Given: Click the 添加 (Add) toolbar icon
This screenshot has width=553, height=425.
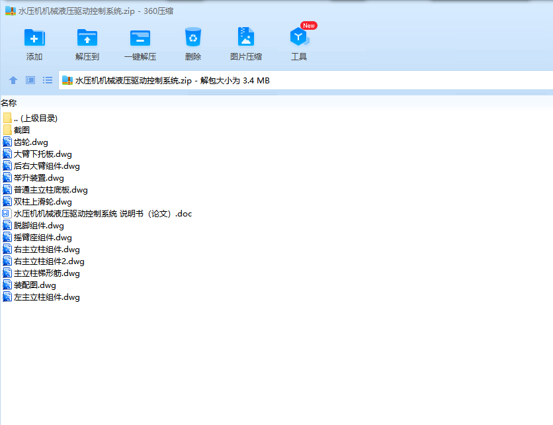Looking at the screenshot, I should tap(34, 38).
